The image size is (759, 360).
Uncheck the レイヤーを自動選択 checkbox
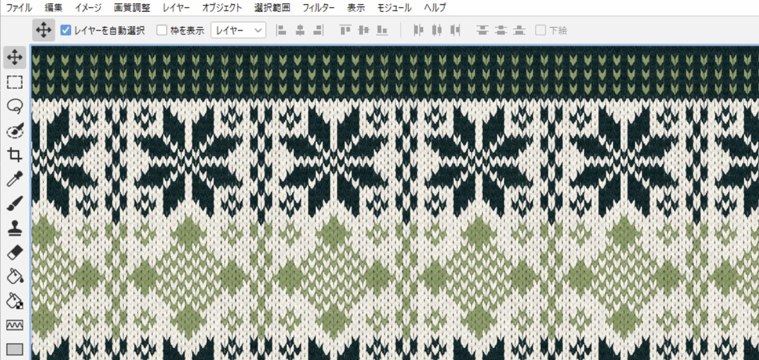point(65,30)
